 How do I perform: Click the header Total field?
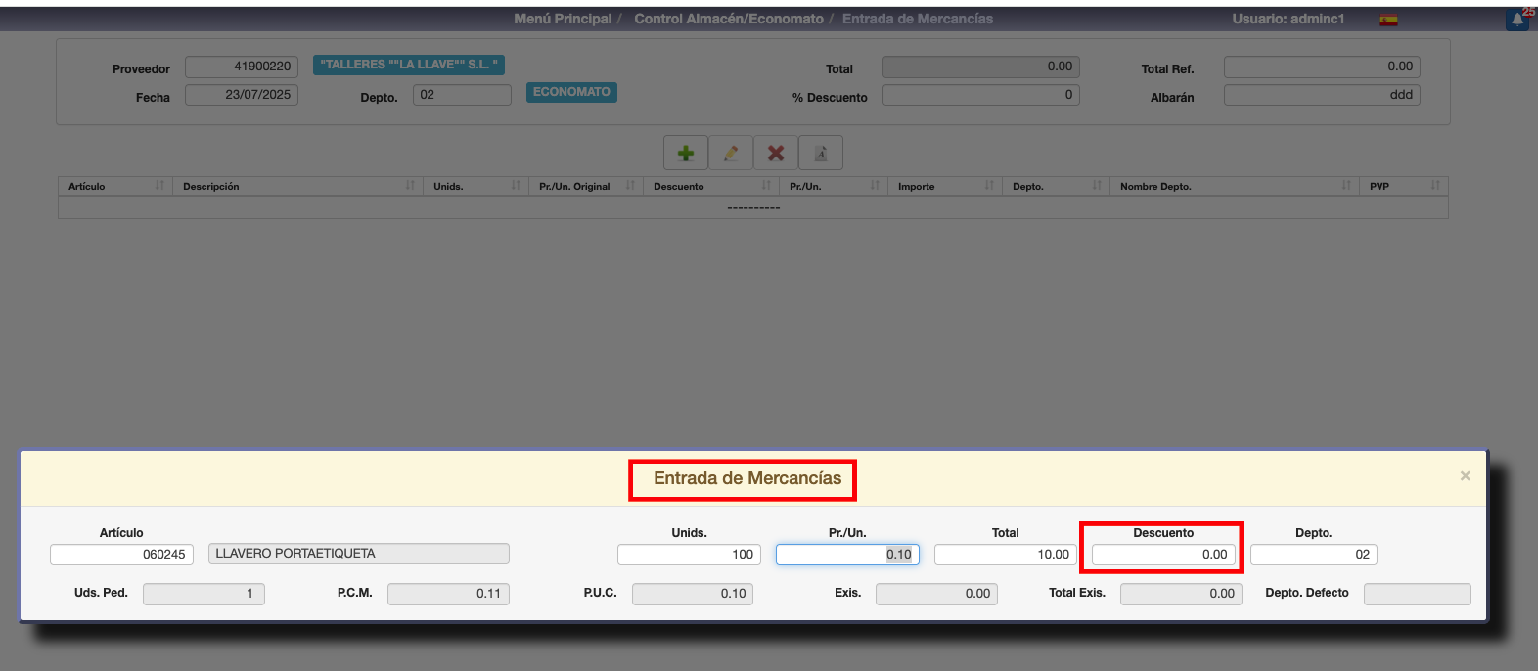981,67
